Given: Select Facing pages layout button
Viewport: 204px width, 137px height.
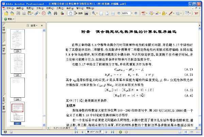Looking at the screenshot, I should (198, 132).
